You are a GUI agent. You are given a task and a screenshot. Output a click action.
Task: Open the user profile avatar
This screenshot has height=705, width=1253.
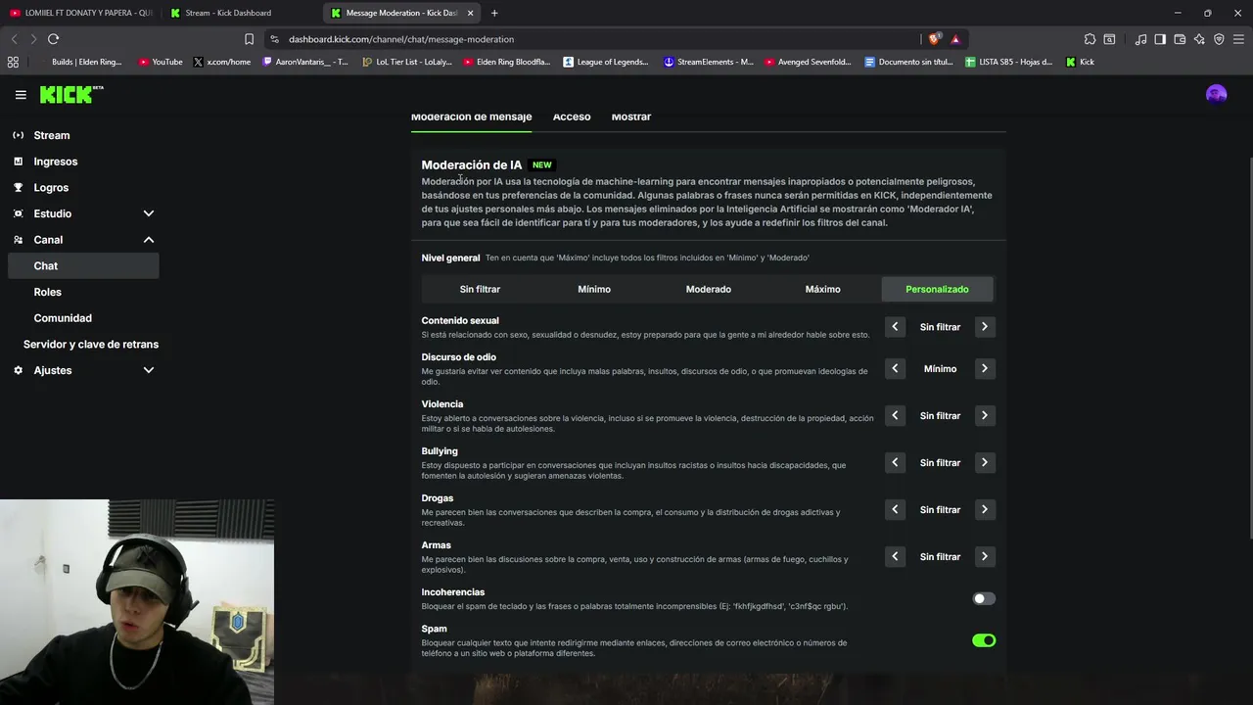click(x=1216, y=94)
